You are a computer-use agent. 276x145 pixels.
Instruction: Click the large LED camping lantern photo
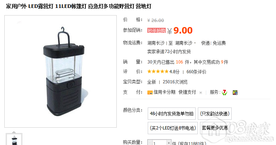(61, 71)
